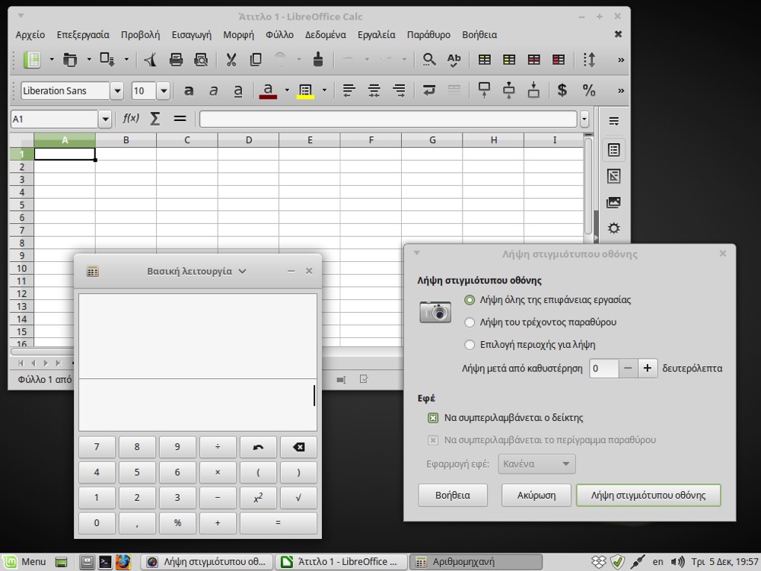
Task: Click the Function equals sign icon
Action: (x=180, y=119)
